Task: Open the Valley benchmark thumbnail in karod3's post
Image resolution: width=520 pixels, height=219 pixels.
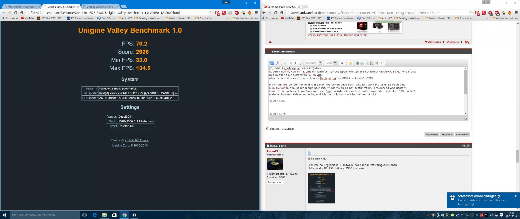Action: coord(321,188)
